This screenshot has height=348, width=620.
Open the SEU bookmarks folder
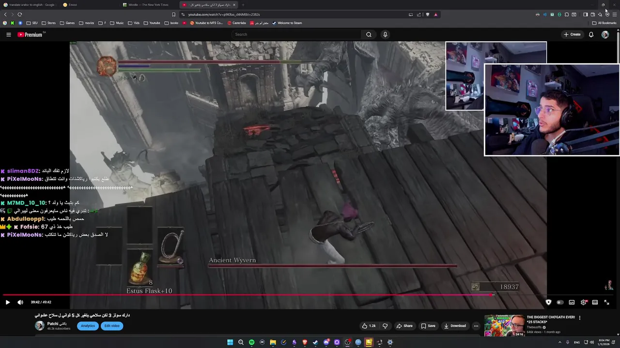point(32,23)
